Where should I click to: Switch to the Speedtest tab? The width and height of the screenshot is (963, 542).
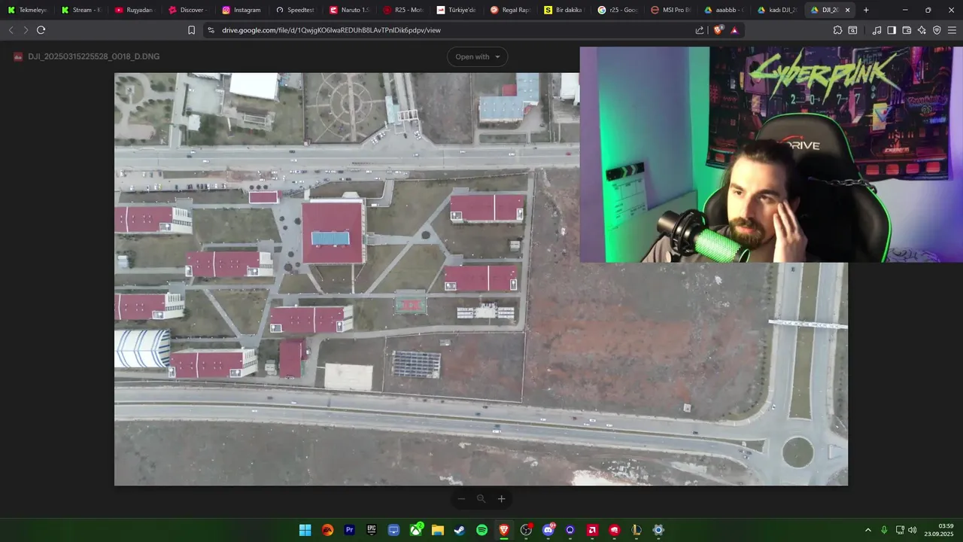click(295, 10)
